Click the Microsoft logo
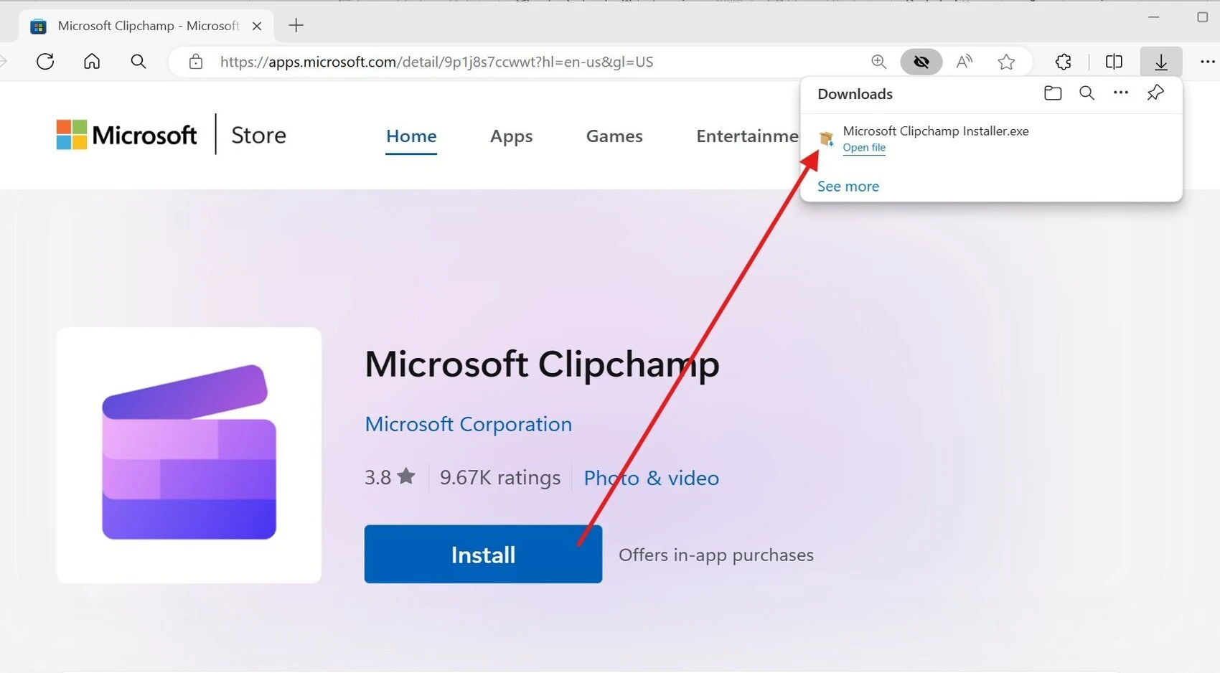The width and height of the screenshot is (1220, 673). [x=126, y=135]
